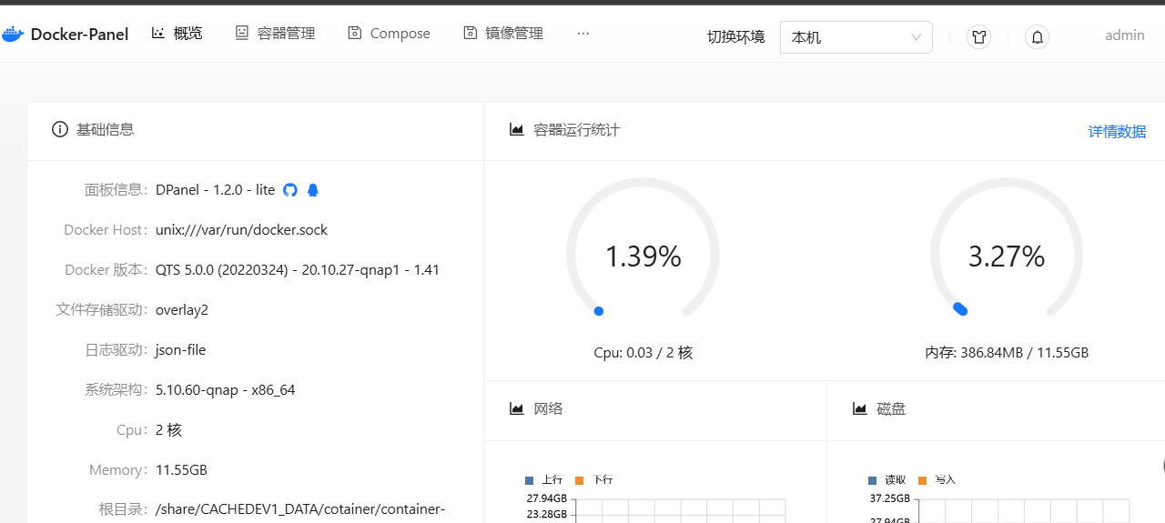Click the Docker whale logo icon
Viewport: 1165px width, 523px height.
click(13, 35)
